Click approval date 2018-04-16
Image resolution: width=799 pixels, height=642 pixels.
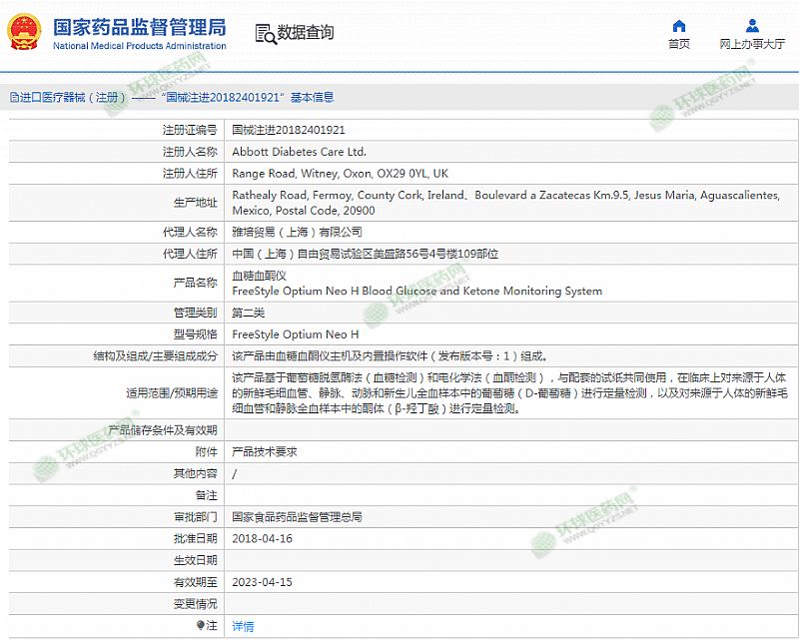point(262,538)
